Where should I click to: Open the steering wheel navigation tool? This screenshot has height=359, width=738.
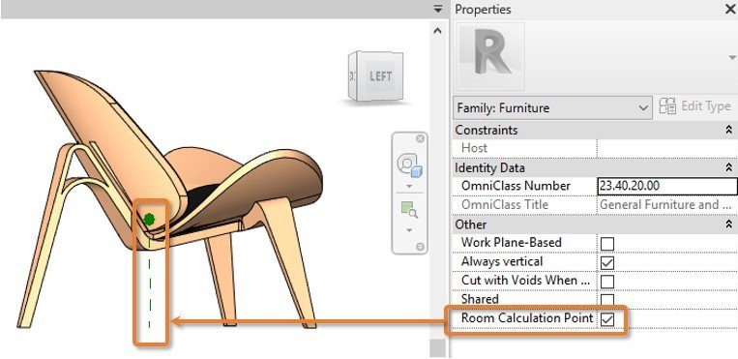[409, 165]
